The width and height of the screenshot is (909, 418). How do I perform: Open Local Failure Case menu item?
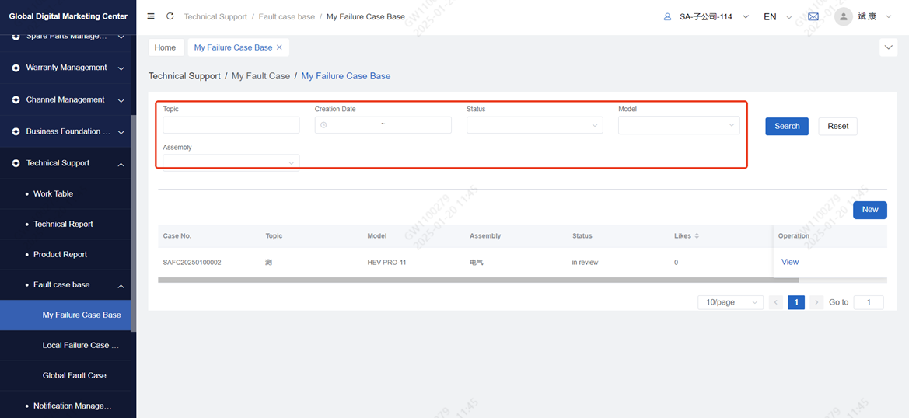(x=81, y=345)
